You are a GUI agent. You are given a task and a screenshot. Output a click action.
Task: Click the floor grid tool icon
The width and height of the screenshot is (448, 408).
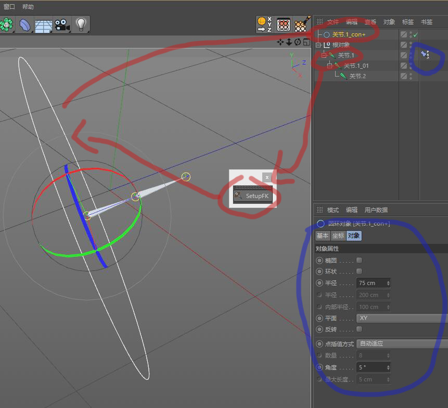click(43, 24)
